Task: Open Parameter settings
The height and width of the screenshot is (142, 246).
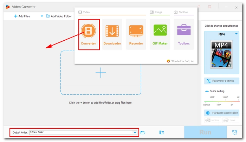Action: pos(222,81)
